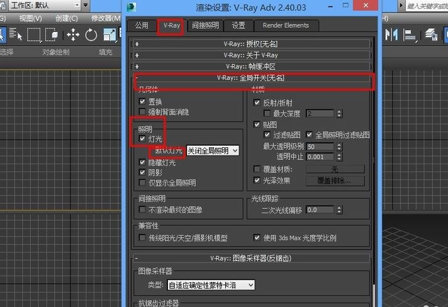Open the 修改器 menu

(x=106, y=18)
